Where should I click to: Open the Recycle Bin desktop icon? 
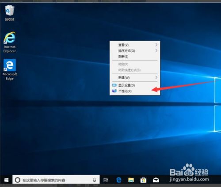10,13
